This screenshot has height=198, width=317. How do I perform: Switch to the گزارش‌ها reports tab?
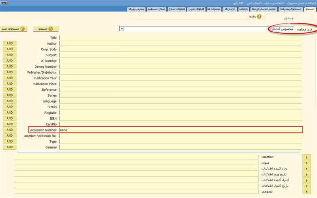pyautogui.click(x=229, y=9)
